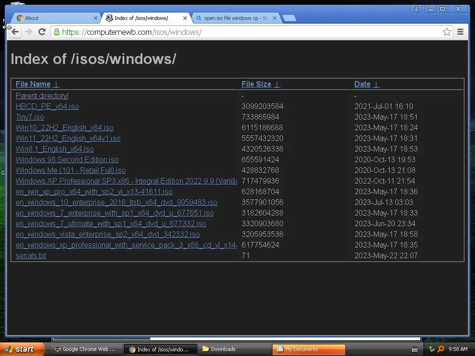The image size is (475, 356).
Task: Click the 9:58 AM system clock
Action: point(458,349)
